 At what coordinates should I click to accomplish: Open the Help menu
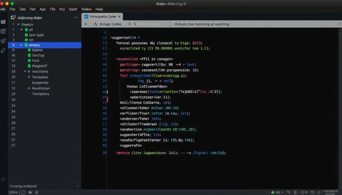tap(99, 9)
